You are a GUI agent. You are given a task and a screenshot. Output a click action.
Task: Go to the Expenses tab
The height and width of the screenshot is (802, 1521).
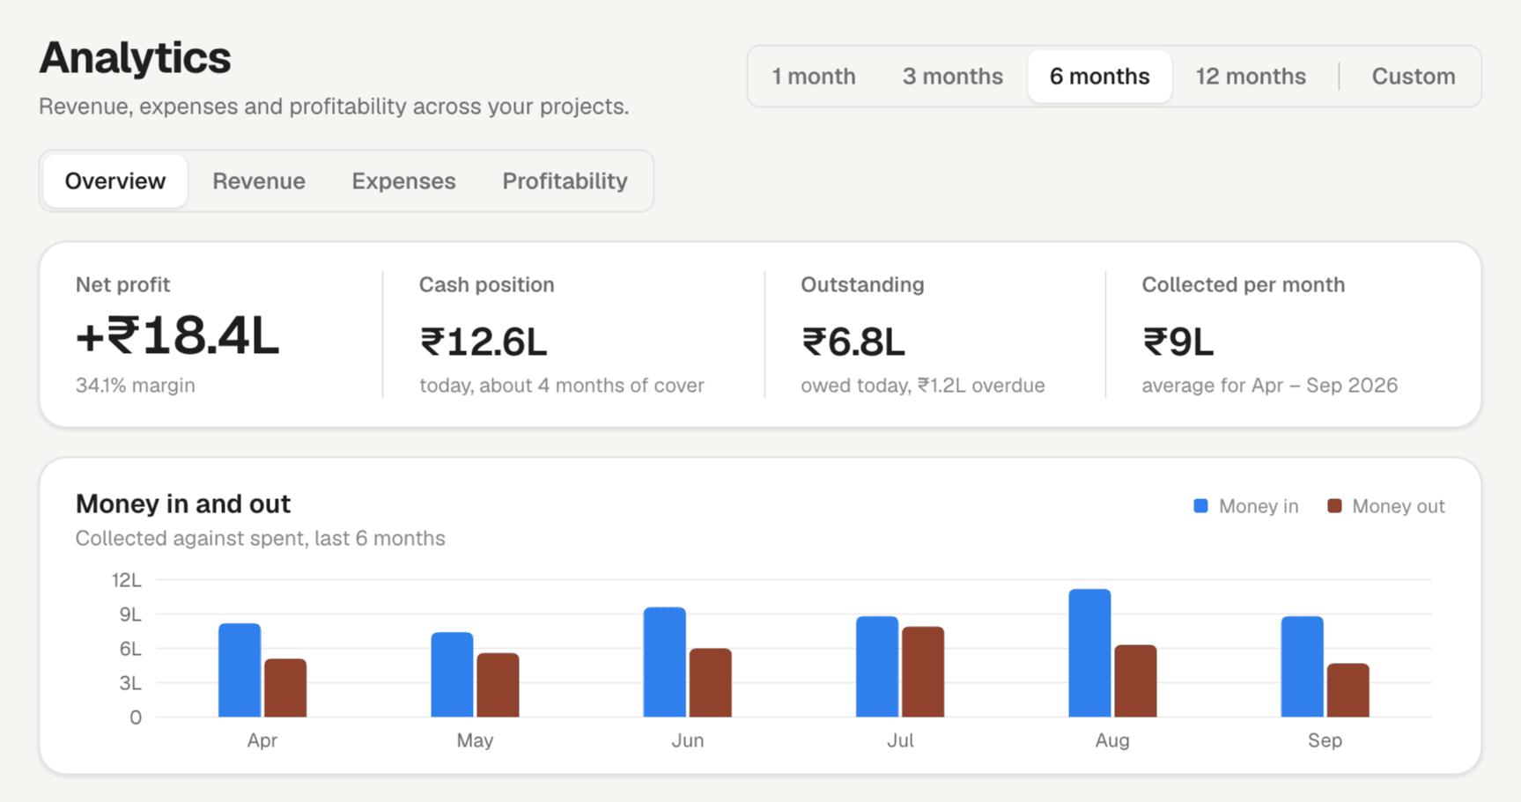click(403, 181)
